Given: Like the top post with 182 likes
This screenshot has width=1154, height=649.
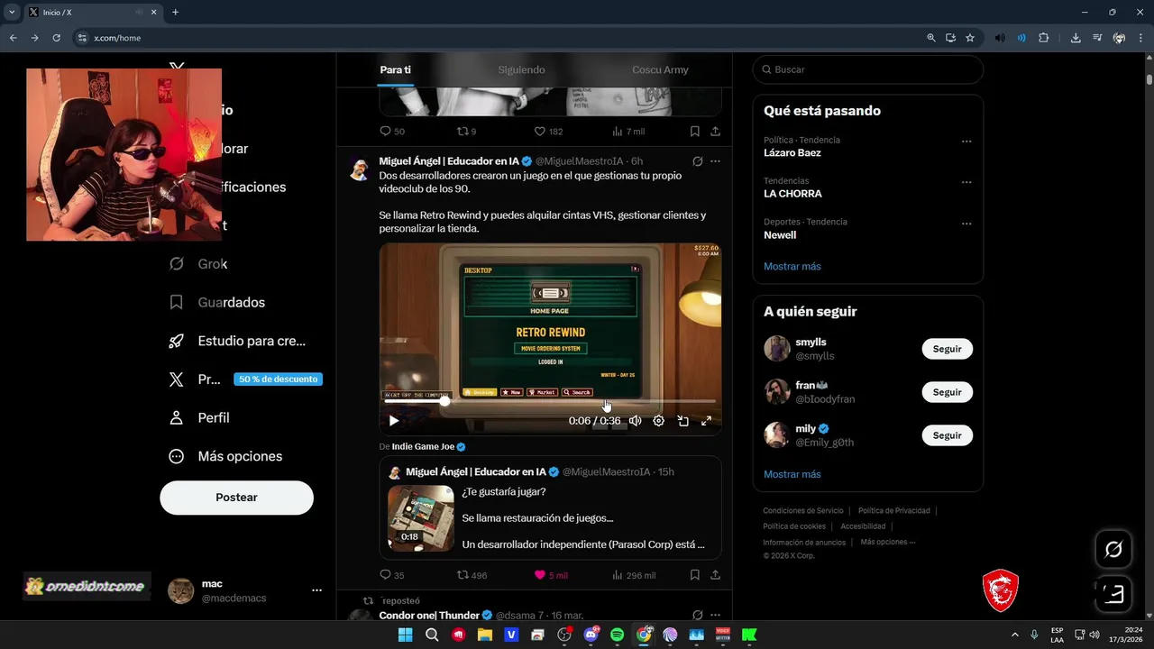Looking at the screenshot, I should [x=548, y=132].
